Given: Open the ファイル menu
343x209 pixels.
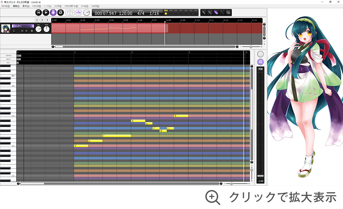Looking at the screenshot, I should [5, 6].
